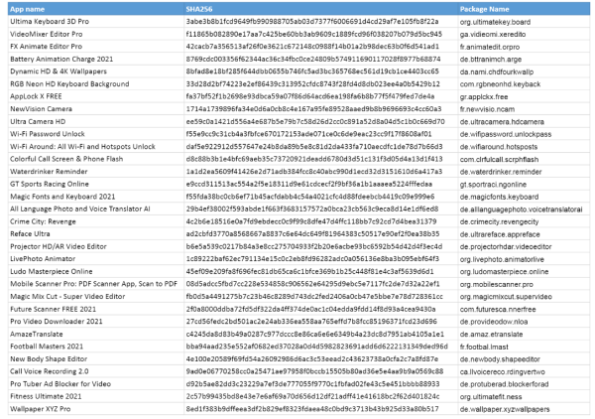Select the 'AppLock X FREE' cell
Image resolution: width=595 pixels, height=419 pixels.
pyautogui.click(x=95, y=96)
